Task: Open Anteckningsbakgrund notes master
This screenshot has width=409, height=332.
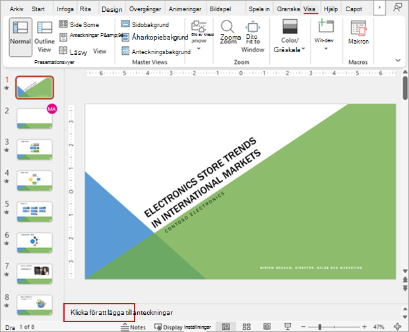Action: tap(156, 51)
